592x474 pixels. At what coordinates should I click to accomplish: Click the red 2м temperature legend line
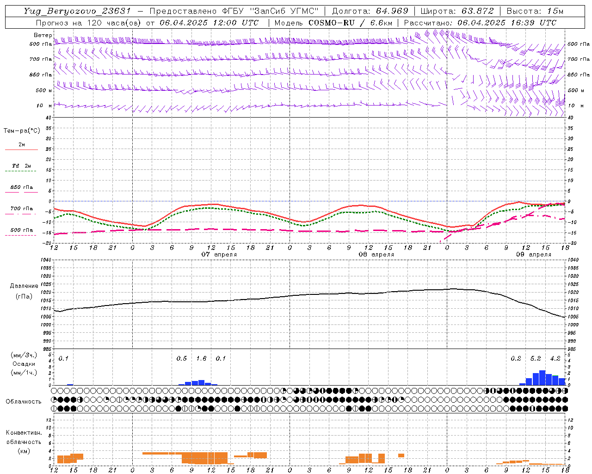click(21, 150)
